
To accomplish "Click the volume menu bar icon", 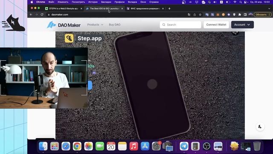I will [215, 2].
